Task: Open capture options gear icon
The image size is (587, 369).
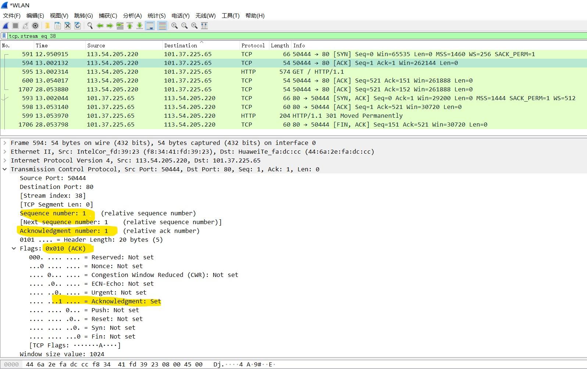Action: pos(35,26)
